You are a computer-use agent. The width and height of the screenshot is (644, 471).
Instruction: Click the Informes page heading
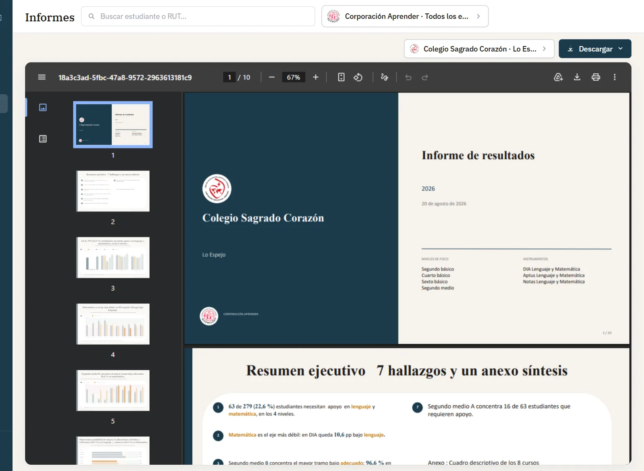tap(50, 17)
